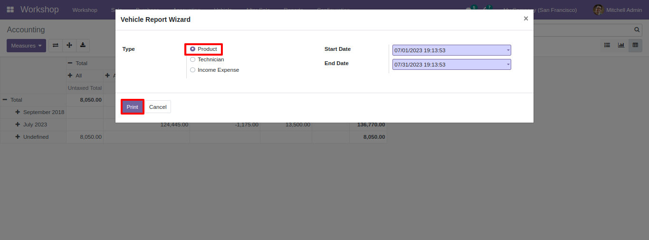Close the Vehicle Report Wizard dialog
Screen dimensions: 649x240
[x=525, y=19]
